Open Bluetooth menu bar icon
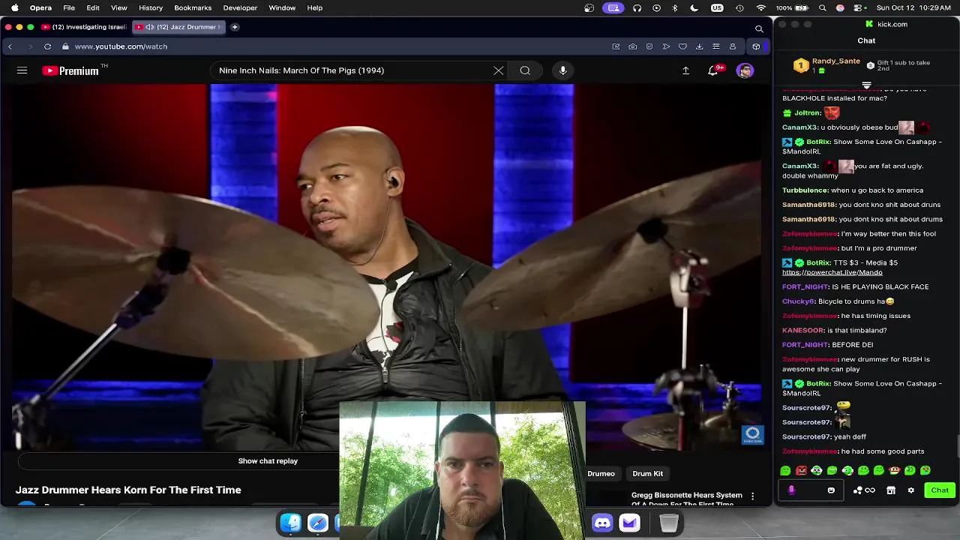 tap(674, 7)
